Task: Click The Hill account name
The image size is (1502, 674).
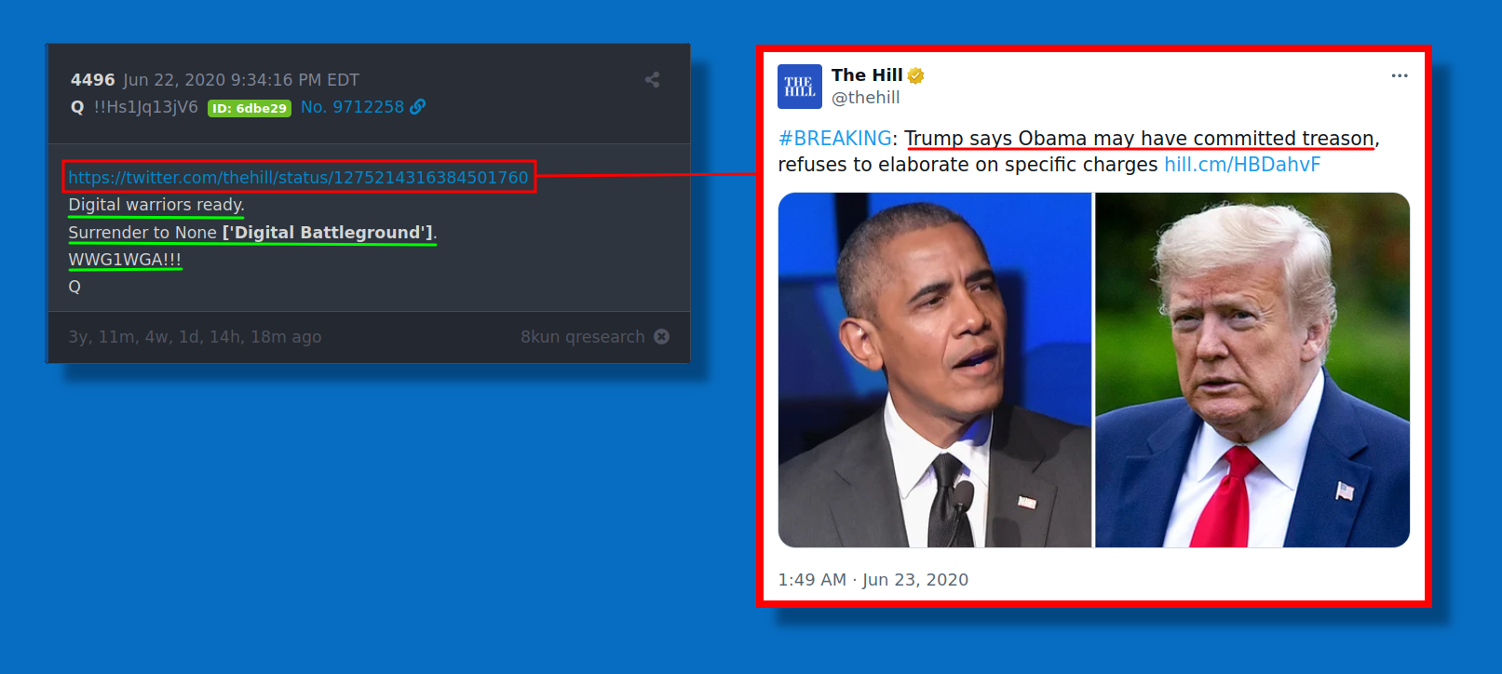Action: point(867,75)
